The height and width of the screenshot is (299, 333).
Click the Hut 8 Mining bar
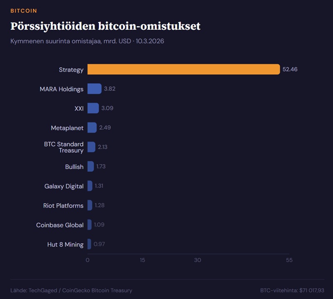[x=89, y=244]
